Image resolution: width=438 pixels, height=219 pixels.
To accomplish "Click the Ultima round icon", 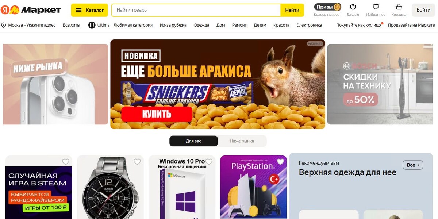I will [x=92, y=25].
